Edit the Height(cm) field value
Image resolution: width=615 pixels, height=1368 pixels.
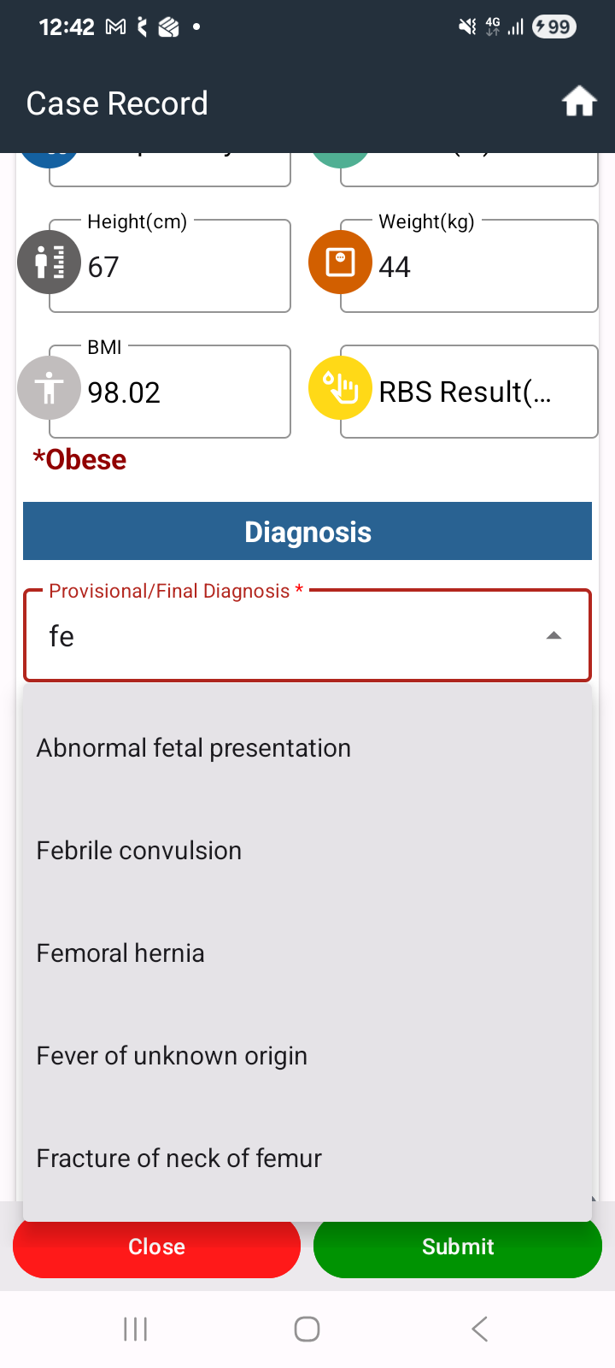pyautogui.click(x=170, y=266)
